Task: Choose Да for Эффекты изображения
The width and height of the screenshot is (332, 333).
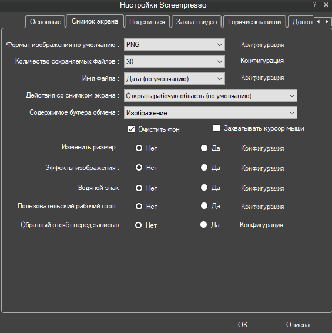Action: coord(204,168)
